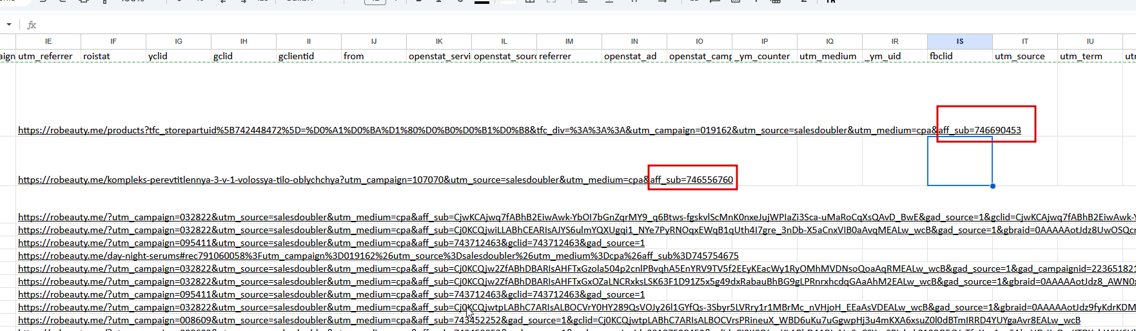Open the utm_campaign=008609 aff_sub=743452252 link
Image resolution: width=1136 pixels, height=331 pixels.
coord(549,320)
